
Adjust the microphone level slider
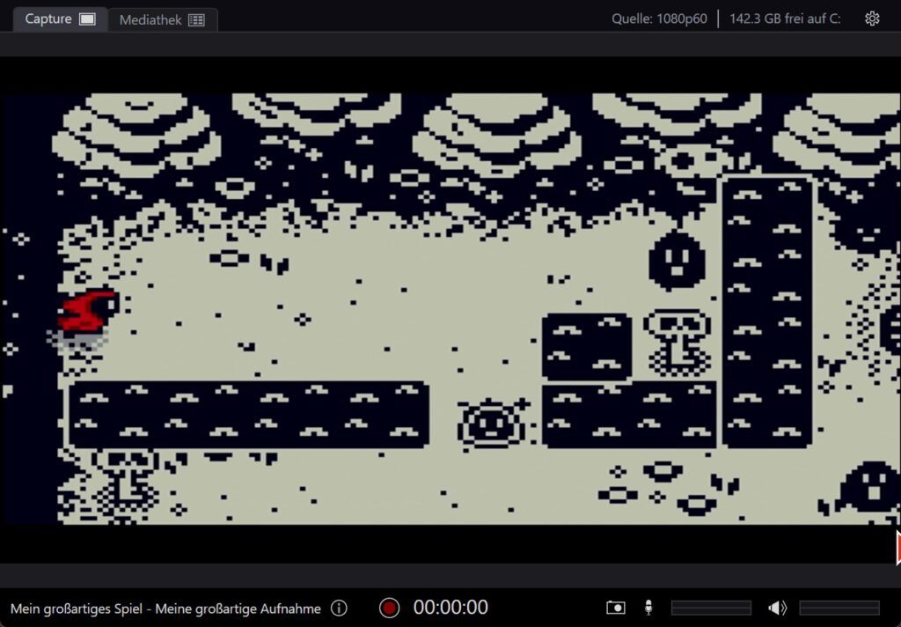point(711,608)
